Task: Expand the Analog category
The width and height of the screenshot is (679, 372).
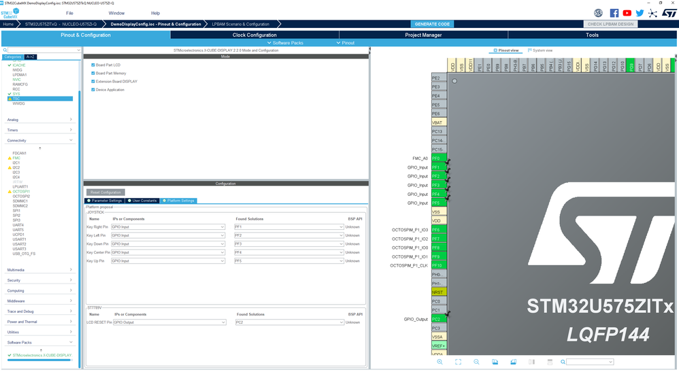Action: point(39,120)
